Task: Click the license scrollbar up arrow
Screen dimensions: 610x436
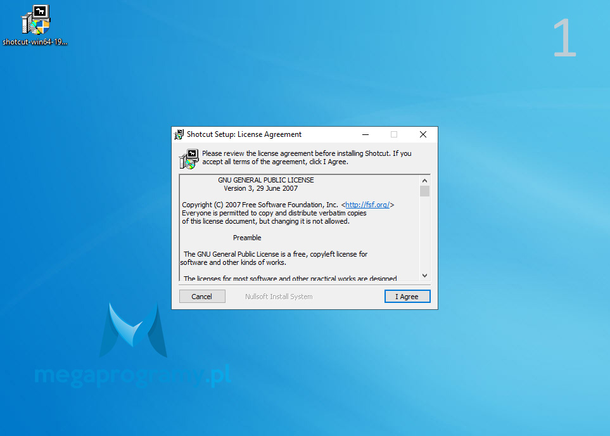Action: point(424,181)
